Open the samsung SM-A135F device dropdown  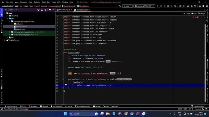(x=144, y=6)
